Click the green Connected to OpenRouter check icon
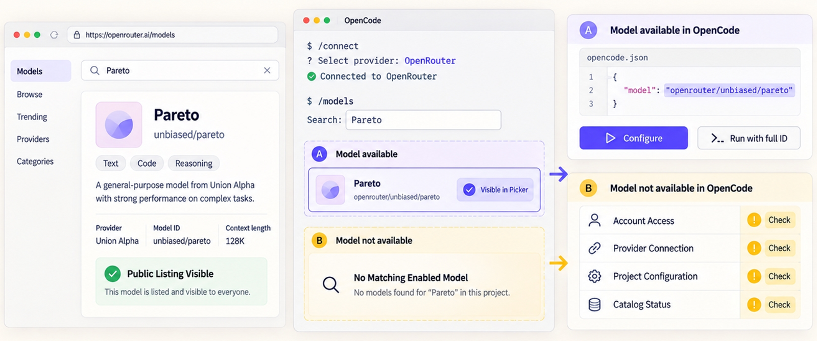 coord(311,76)
